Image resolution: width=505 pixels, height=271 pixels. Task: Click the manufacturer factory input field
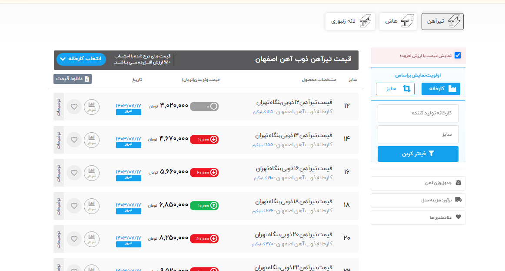point(418,113)
